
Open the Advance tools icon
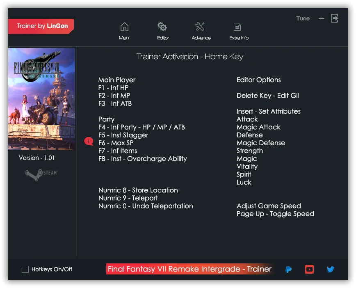[x=200, y=27]
